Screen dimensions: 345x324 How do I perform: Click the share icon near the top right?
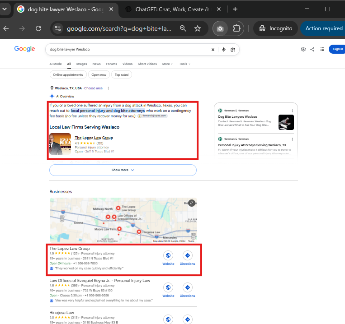click(312, 49)
